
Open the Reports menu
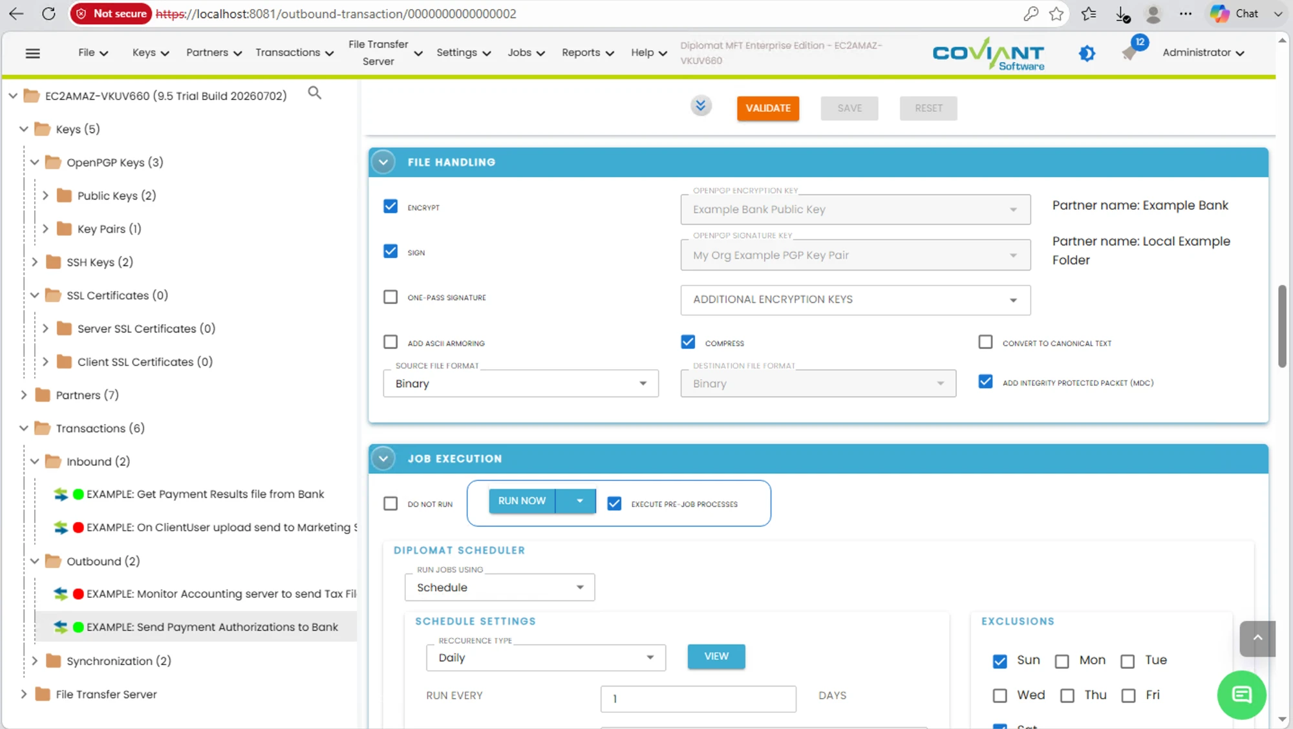click(587, 53)
